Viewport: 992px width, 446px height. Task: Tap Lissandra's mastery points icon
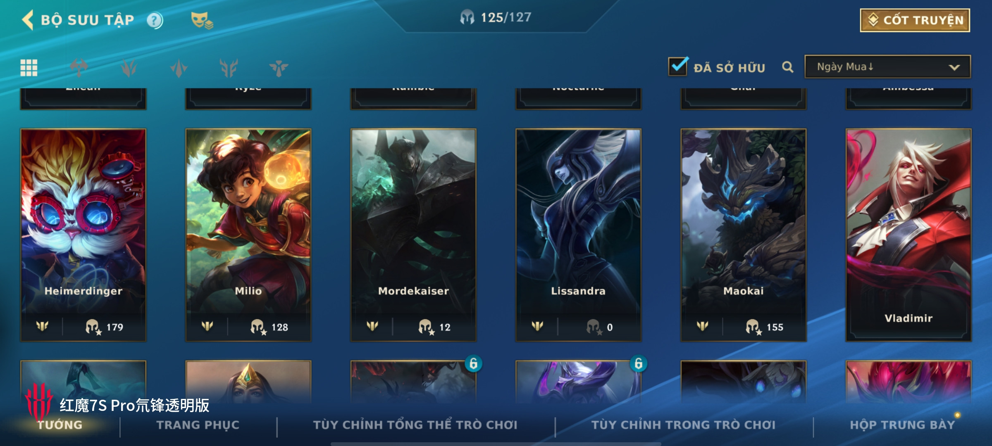(594, 327)
